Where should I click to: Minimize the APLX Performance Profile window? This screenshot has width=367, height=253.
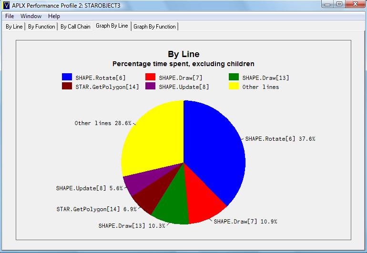point(326,4)
